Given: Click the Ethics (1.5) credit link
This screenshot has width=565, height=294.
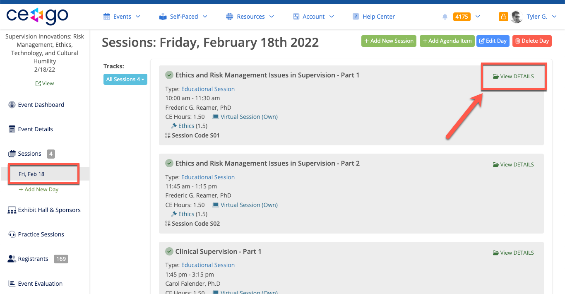Looking at the screenshot, I should click(x=185, y=125).
